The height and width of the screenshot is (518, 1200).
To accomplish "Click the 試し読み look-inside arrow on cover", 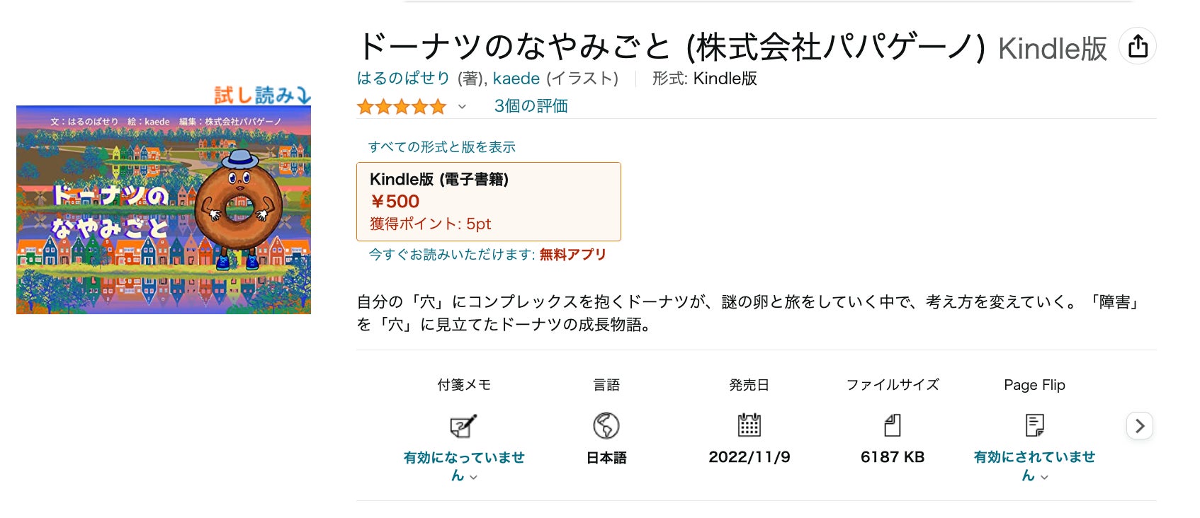I will click(x=261, y=94).
